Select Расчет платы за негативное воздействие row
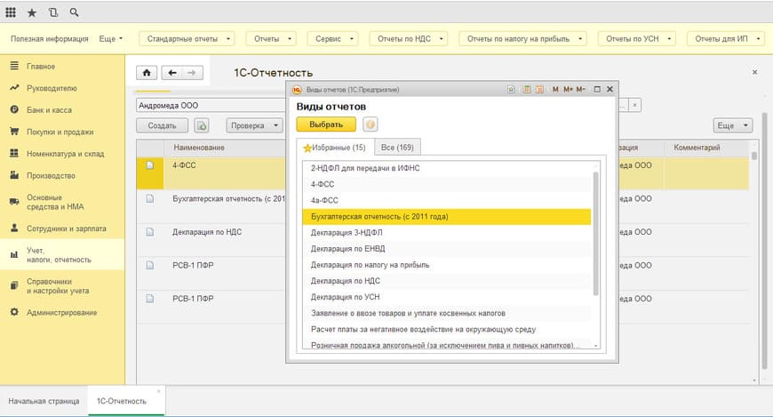 point(447,329)
